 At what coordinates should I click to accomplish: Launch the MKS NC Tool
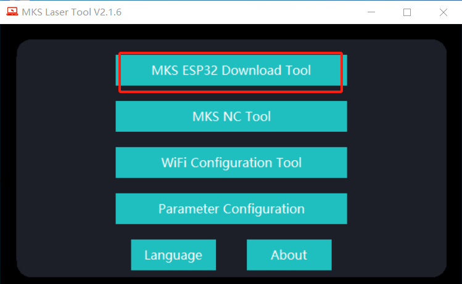coord(231,116)
